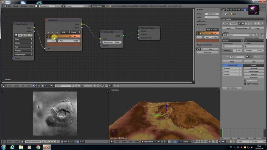Viewport: 267px width, 150px height.
Task: Click the ColorRamp node's gradient bar
Action: click(x=63, y=36)
